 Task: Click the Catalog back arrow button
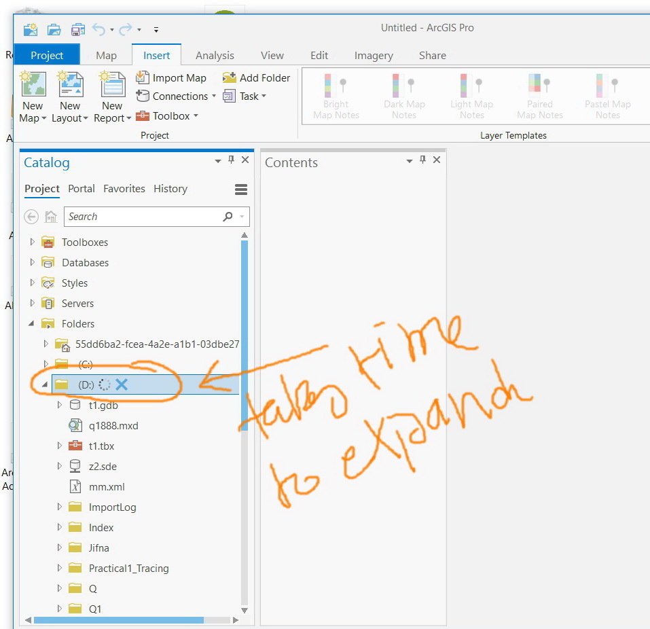click(x=31, y=217)
